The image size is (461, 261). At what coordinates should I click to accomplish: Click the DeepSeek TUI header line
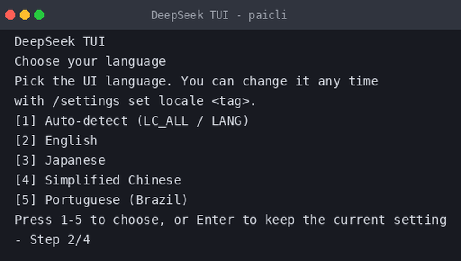(60, 42)
